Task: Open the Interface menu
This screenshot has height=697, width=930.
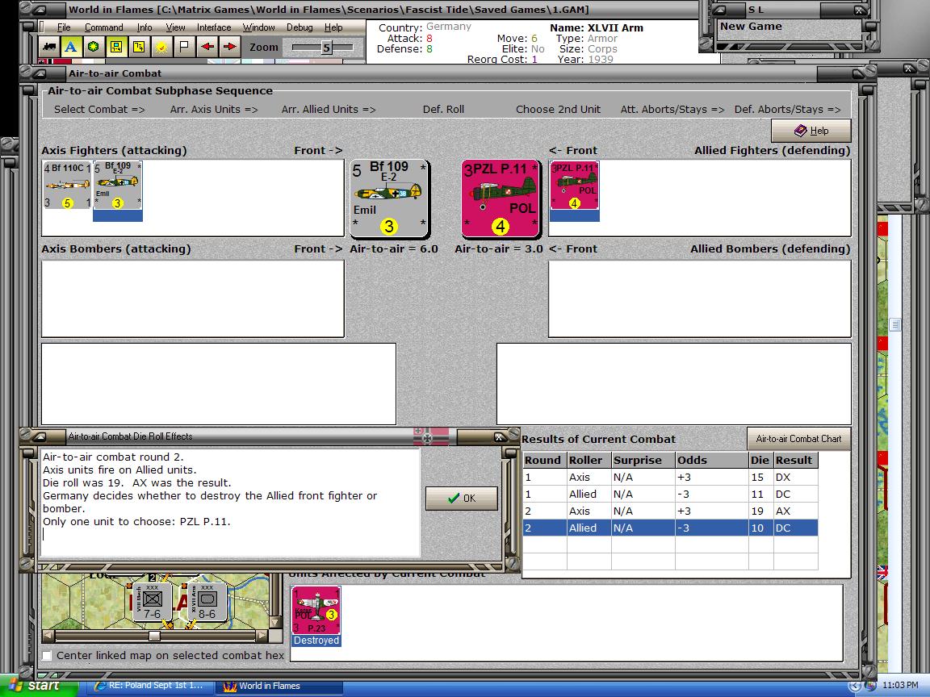Action: [x=214, y=27]
